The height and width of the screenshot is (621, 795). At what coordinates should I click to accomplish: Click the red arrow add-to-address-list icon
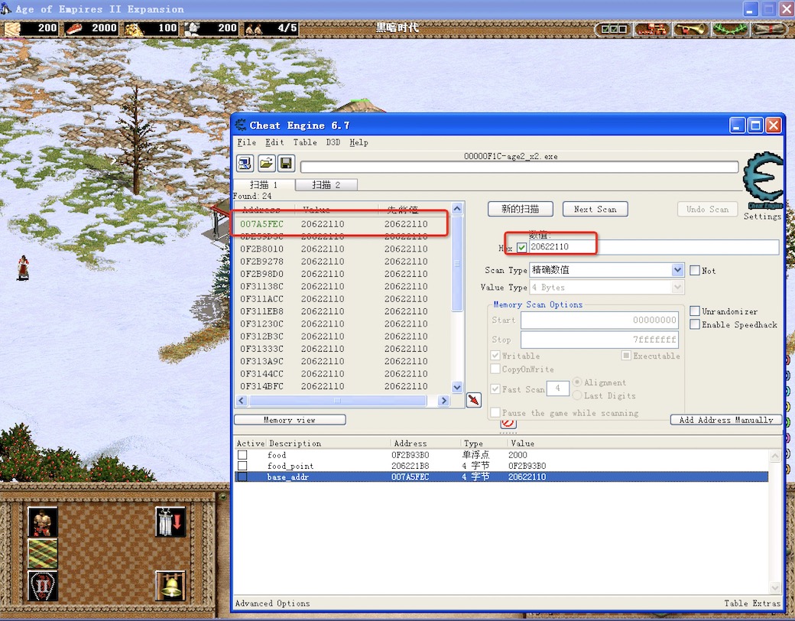pos(473,400)
